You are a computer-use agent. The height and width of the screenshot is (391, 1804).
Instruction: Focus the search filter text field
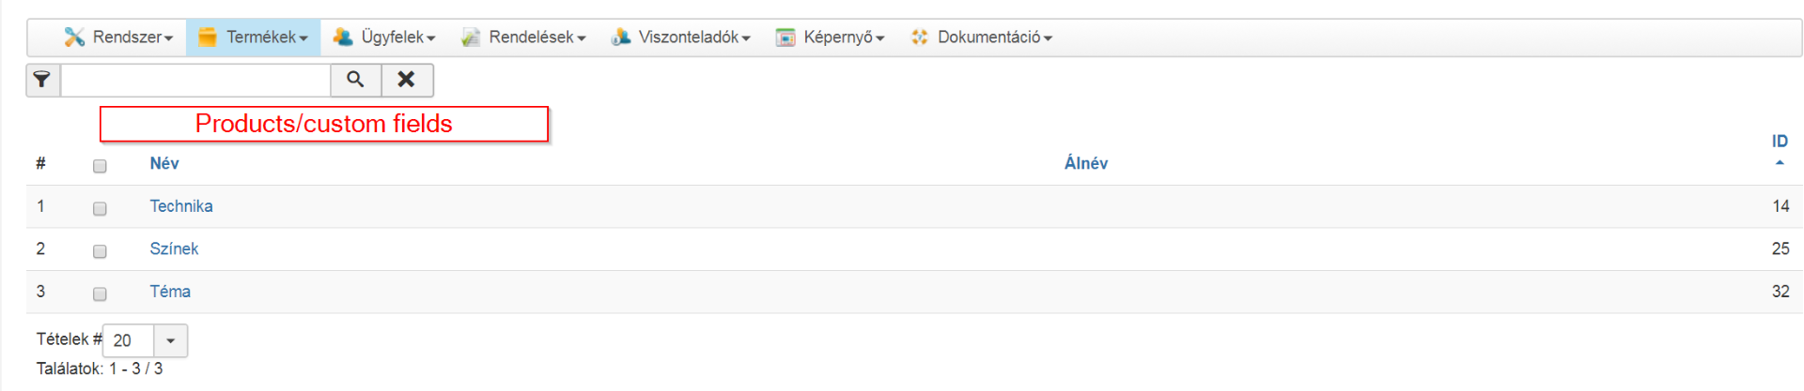[195, 80]
